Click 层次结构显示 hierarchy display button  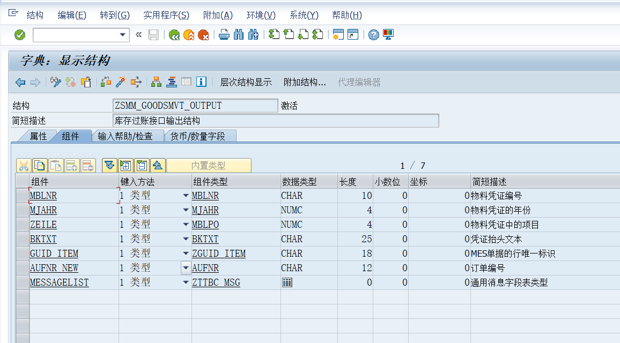click(246, 82)
